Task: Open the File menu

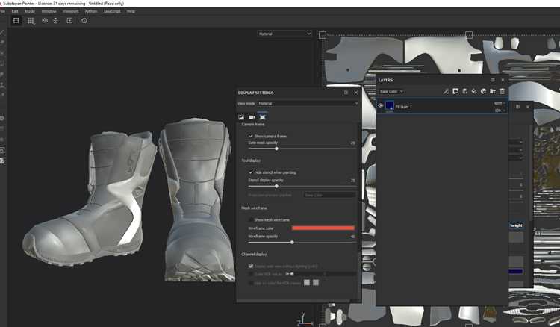Action: (2, 11)
